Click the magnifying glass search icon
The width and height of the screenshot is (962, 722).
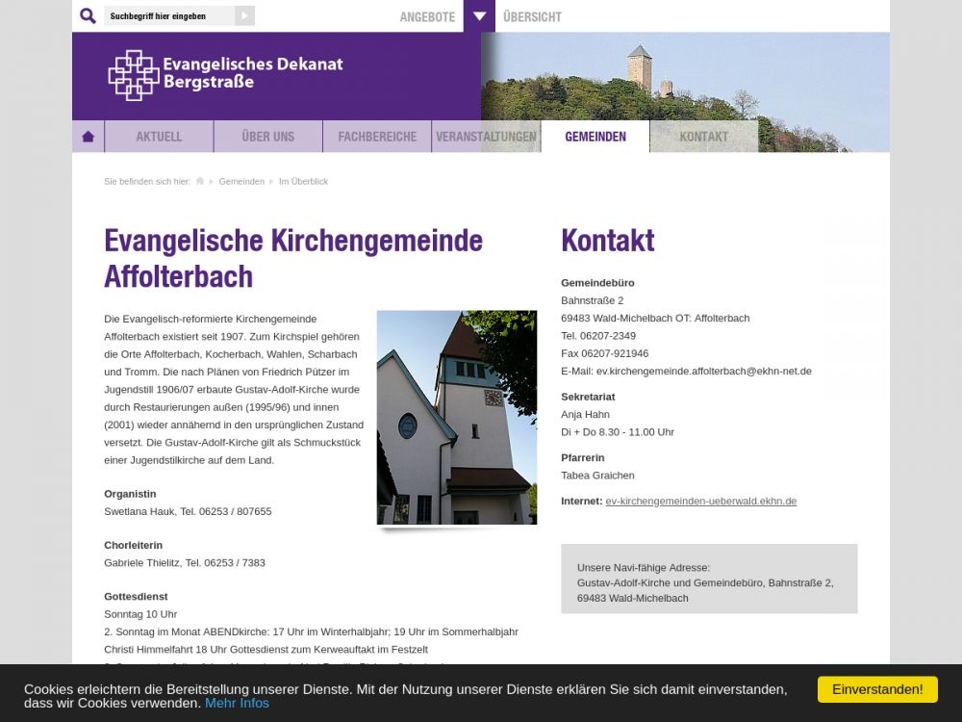(88, 16)
